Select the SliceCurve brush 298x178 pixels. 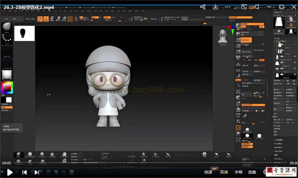coord(144,155)
